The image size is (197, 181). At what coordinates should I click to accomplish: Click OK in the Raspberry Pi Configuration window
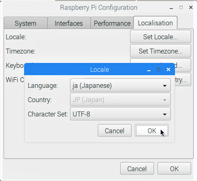(x=174, y=169)
